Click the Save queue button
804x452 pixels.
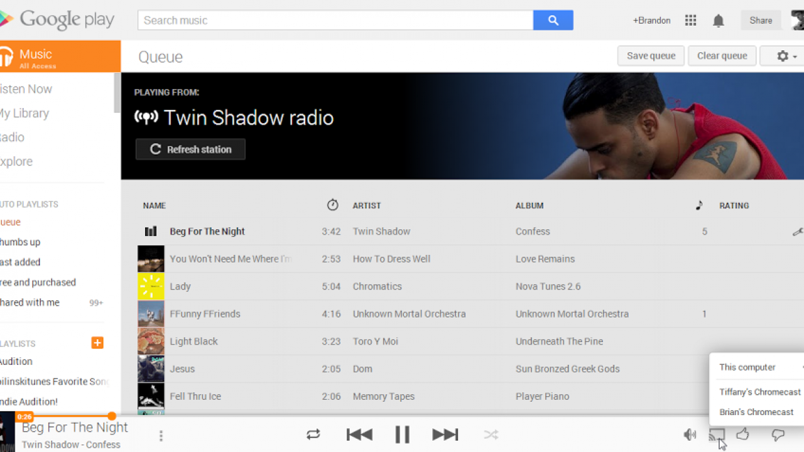(651, 56)
